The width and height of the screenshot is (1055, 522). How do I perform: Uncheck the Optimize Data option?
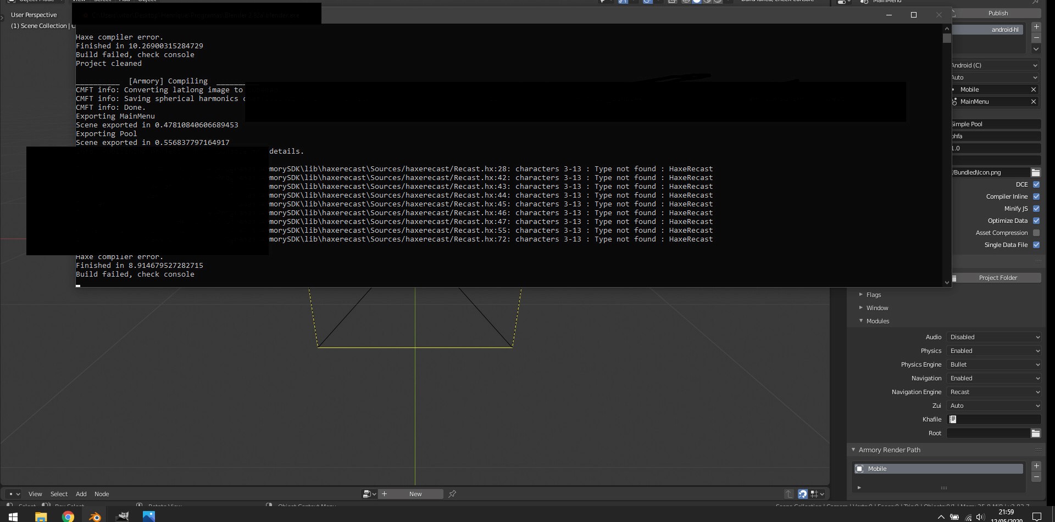(x=1036, y=221)
